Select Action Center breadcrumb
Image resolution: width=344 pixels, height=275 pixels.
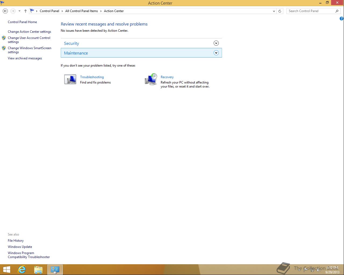point(114,11)
